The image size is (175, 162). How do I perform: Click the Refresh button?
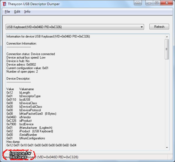click(x=159, y=27)
